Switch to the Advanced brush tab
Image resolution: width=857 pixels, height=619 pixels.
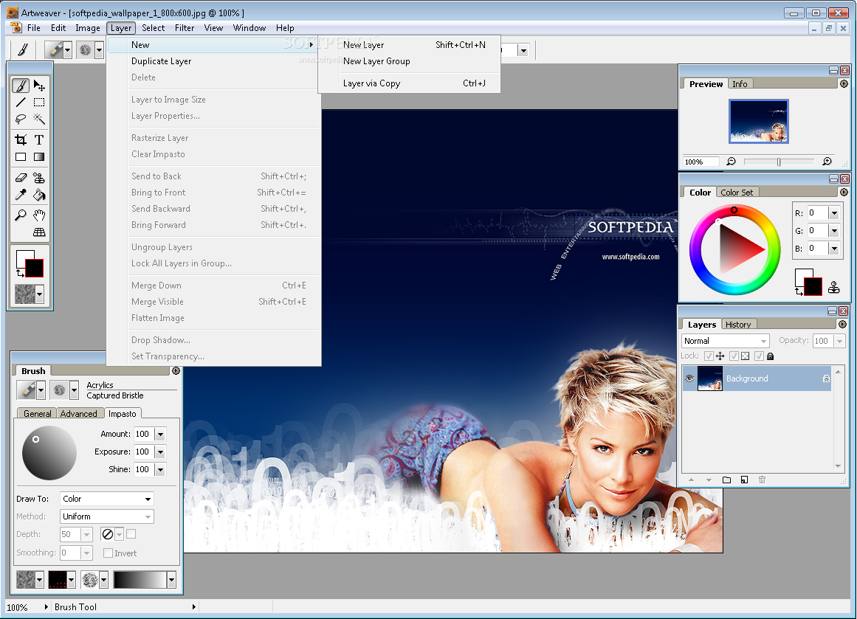coord(79,414)
